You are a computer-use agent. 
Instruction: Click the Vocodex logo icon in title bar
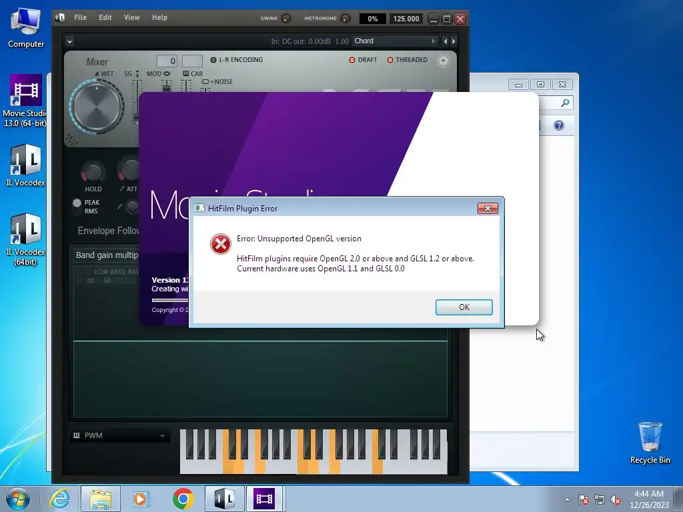coord(59,17)
